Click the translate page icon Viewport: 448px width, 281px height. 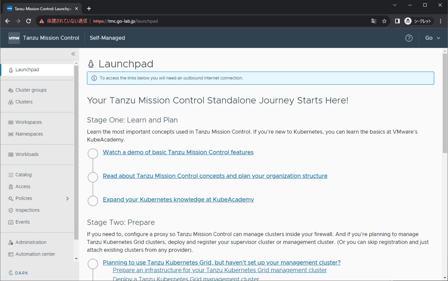(x=374, y=21)
